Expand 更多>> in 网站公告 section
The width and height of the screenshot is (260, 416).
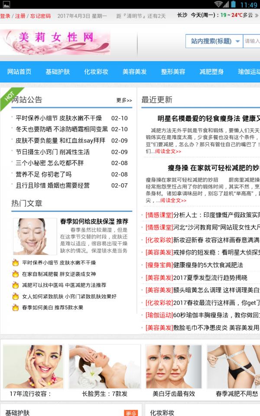pyautogui.click(x=124, y=100)
